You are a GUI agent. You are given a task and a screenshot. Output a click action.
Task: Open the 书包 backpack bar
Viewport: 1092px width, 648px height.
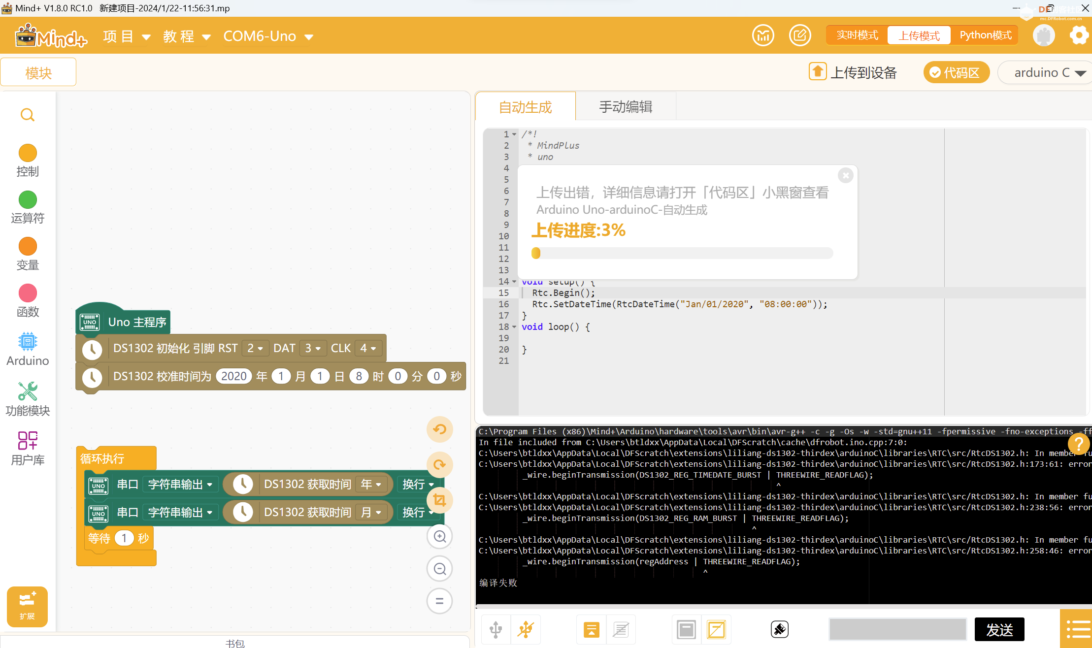[x=235, y=643]
